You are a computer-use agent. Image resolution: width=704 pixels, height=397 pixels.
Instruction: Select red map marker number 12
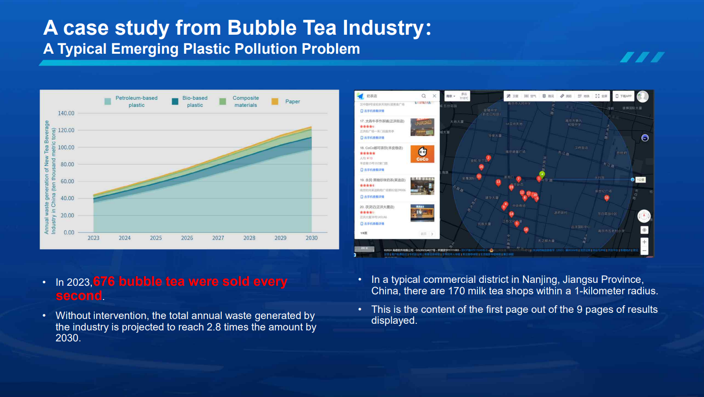[x=522, y=193]
